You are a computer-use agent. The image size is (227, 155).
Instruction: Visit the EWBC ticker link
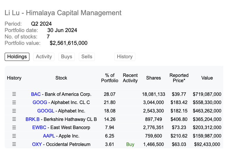(40, 128)
